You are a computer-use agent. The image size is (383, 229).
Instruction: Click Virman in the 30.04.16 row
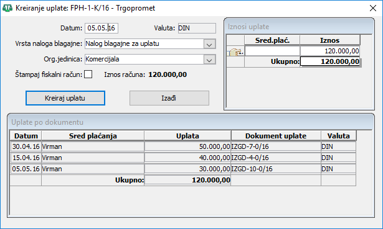93,146
